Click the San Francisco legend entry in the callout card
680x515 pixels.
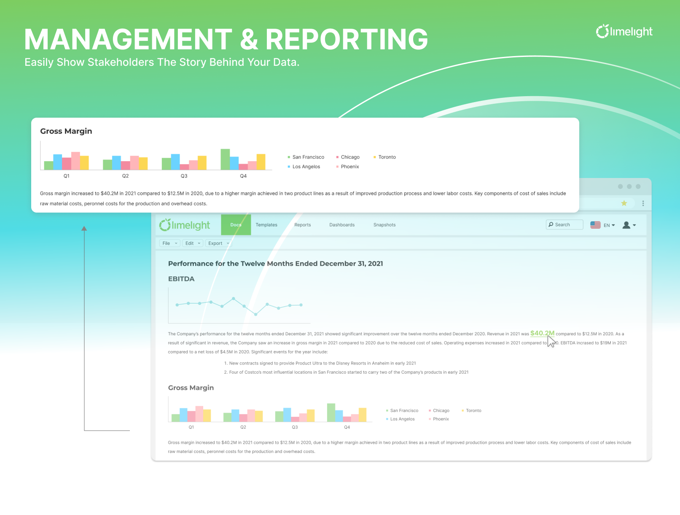[x=306, y=157]
